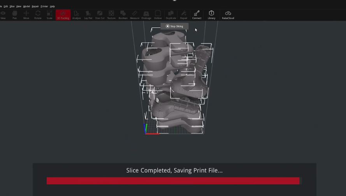This screenshot has width=346, height=196.
Task: Select the Free Cut tool
Action: click(100, 15)
